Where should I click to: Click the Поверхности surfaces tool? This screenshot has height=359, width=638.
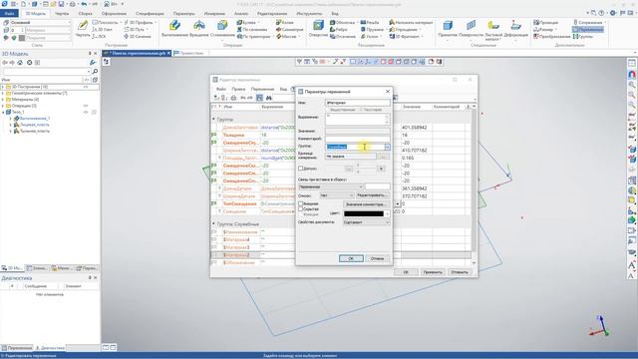471,29
